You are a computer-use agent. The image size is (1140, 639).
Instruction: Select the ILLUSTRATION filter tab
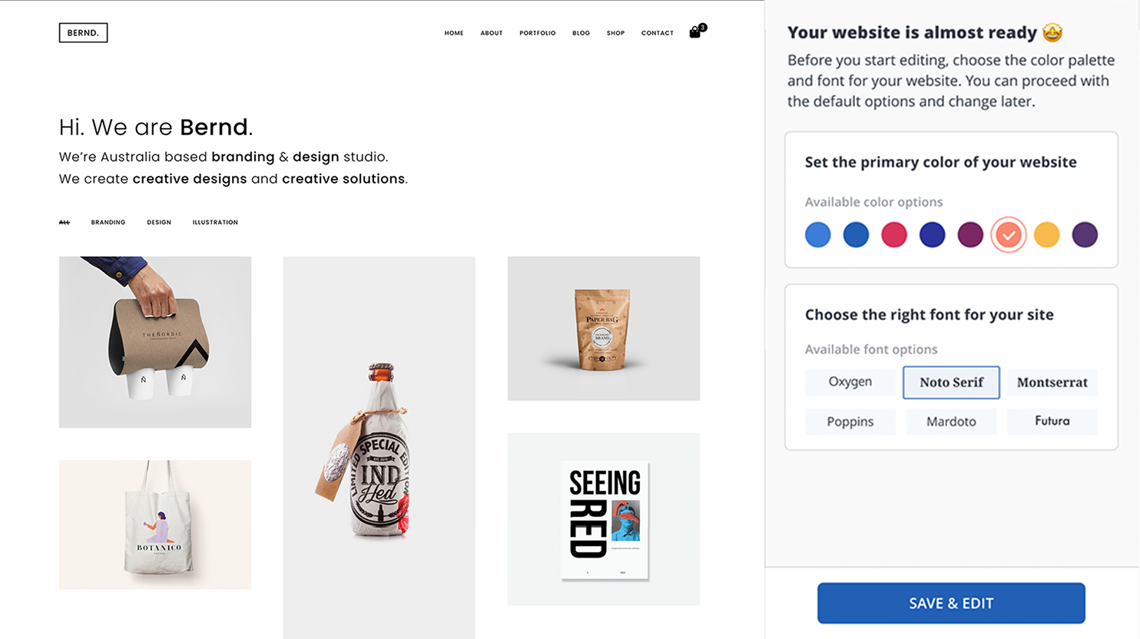215,222
